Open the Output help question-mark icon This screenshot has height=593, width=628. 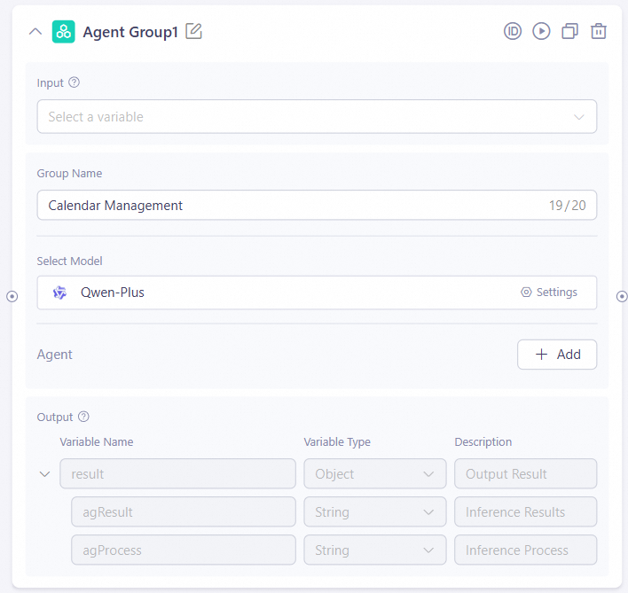pos(83,417)
